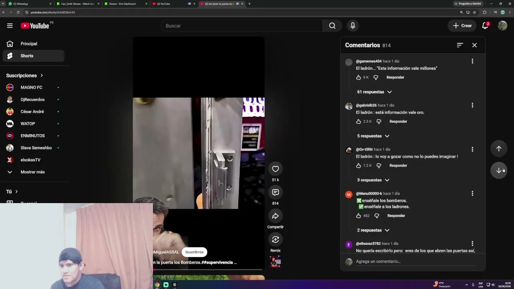Reply to the @gamemes404 comment
The width and height of the screenshot is (514, 289).
[x=395, y=77]
